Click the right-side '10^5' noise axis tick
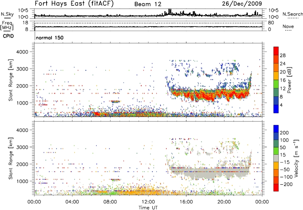This screenshot has height=210, width=303. [x=273, y=11]
